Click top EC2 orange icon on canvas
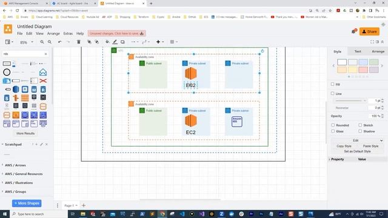The image size is (388, 218). [x=191, y=73]
